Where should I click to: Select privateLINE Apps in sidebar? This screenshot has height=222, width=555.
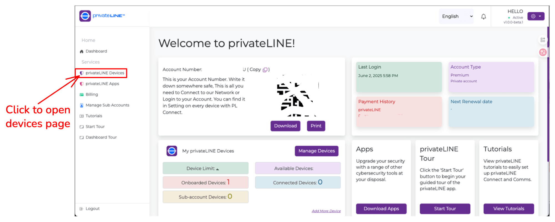click(x=102, y=84)
